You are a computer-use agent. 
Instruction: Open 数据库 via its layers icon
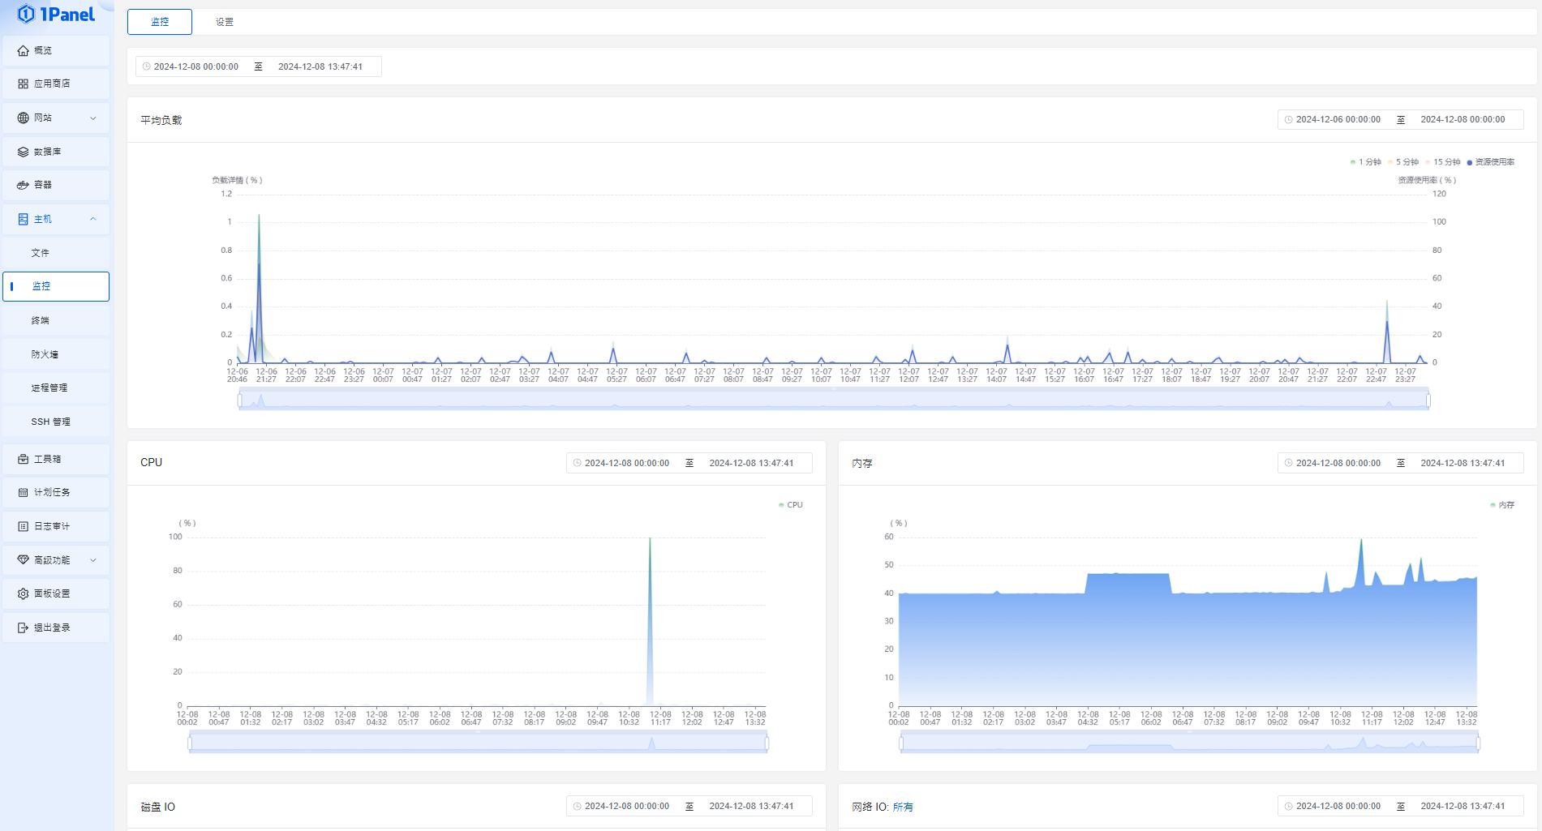[x=23, y=152]
